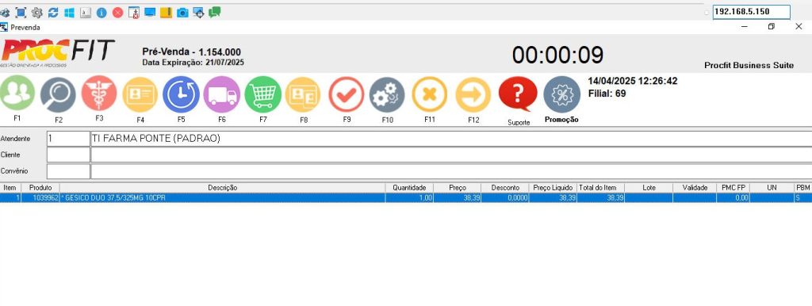This screenshot has width=812, height=306.
Task: Select the GESICO DUO product row
Action: tap(406, 197)
